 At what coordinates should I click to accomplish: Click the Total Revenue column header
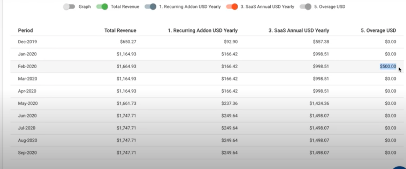120,30
